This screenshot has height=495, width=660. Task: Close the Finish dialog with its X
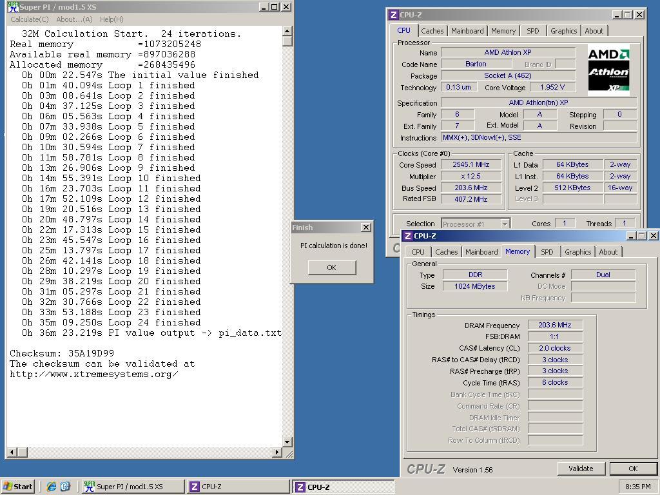click(366, 228)
